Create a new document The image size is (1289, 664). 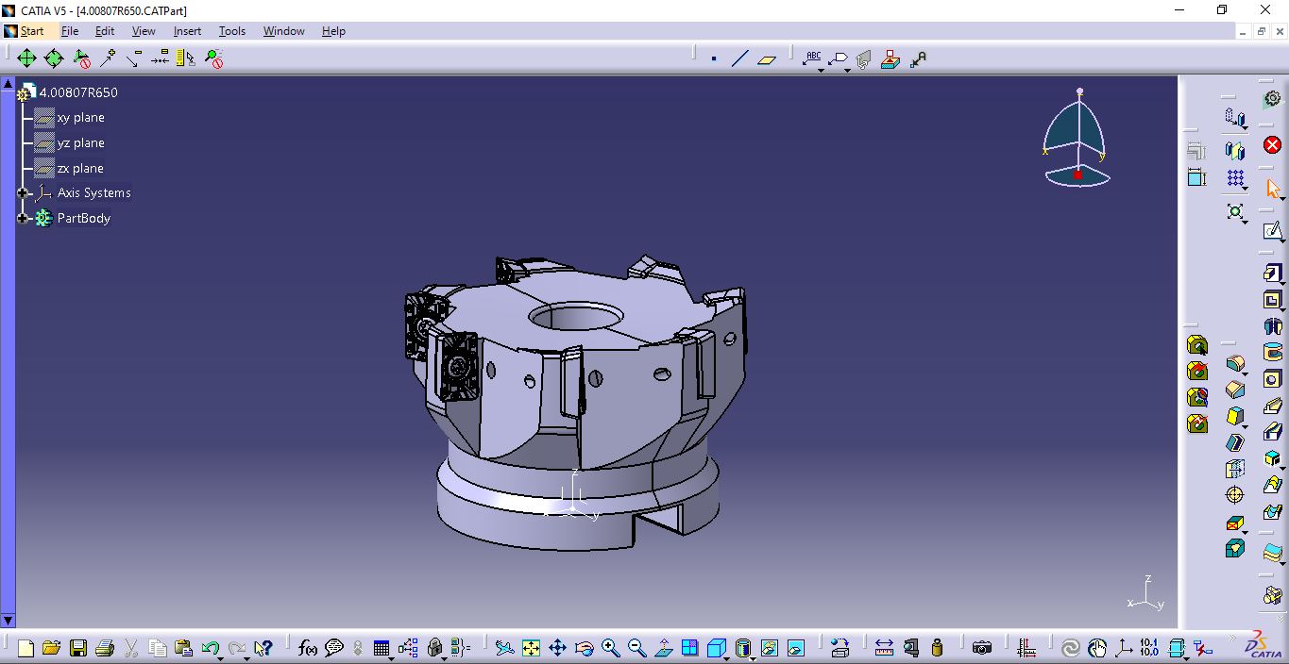coord(25,648)
